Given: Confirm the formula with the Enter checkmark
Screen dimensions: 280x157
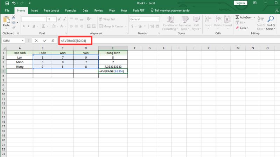Looking at the screenshot, I should (x=44, y=41).
